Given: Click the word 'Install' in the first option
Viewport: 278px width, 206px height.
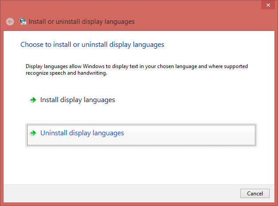Looking at the screenshot, I should [49, 100].
